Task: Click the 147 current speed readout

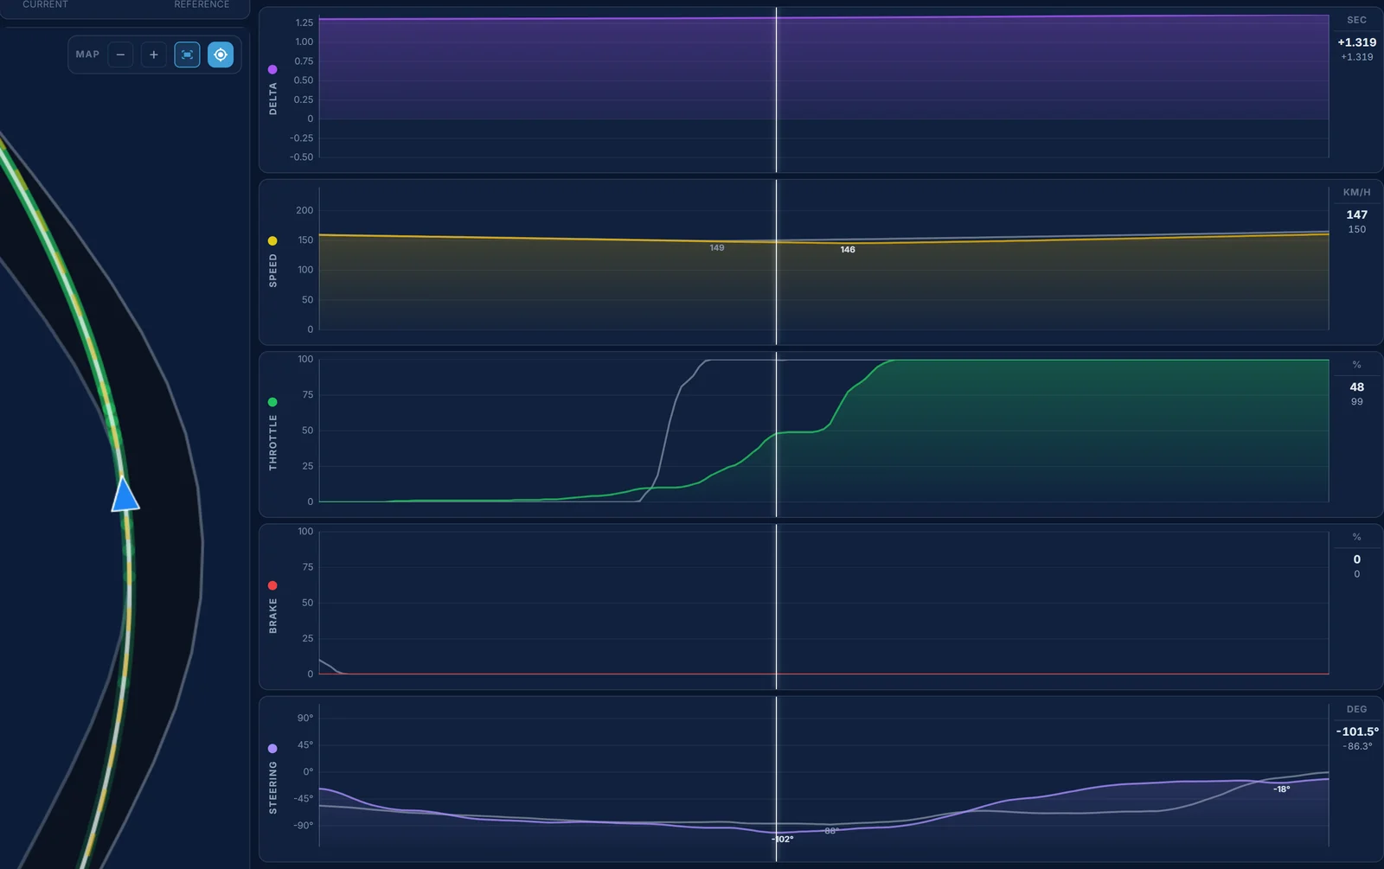Action: pyautogui.click(x=1356, y=214)
